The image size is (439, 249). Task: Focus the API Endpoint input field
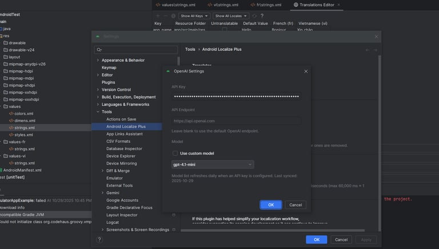tap(236, 121)
